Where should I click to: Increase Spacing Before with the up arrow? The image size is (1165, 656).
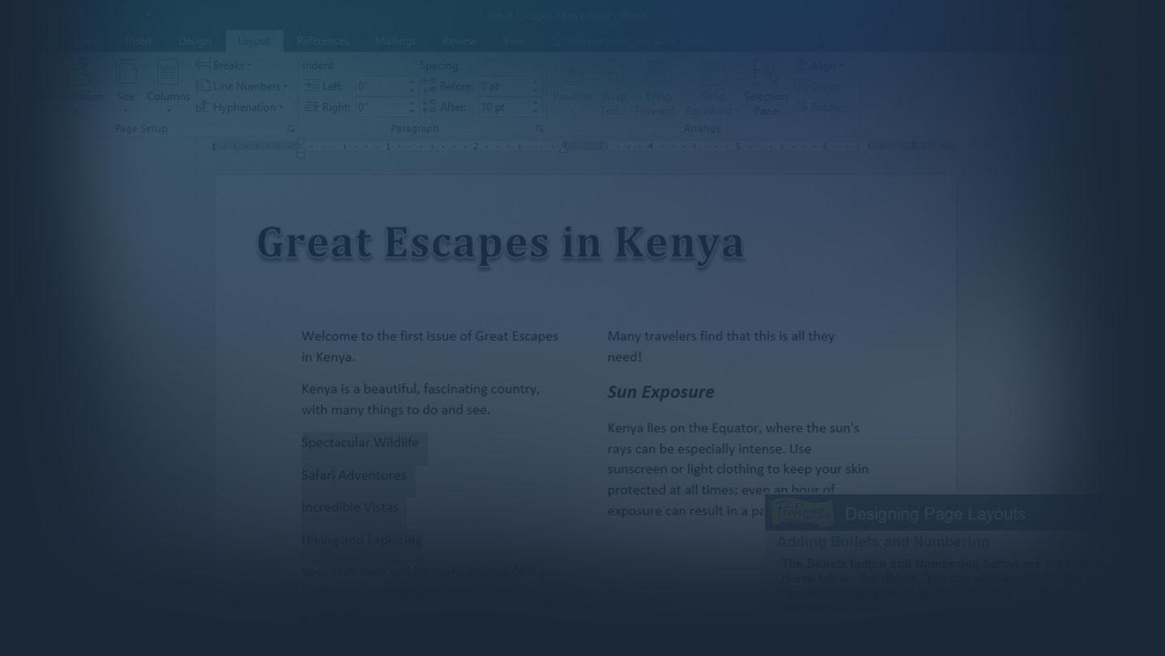(x=535, y=82)
